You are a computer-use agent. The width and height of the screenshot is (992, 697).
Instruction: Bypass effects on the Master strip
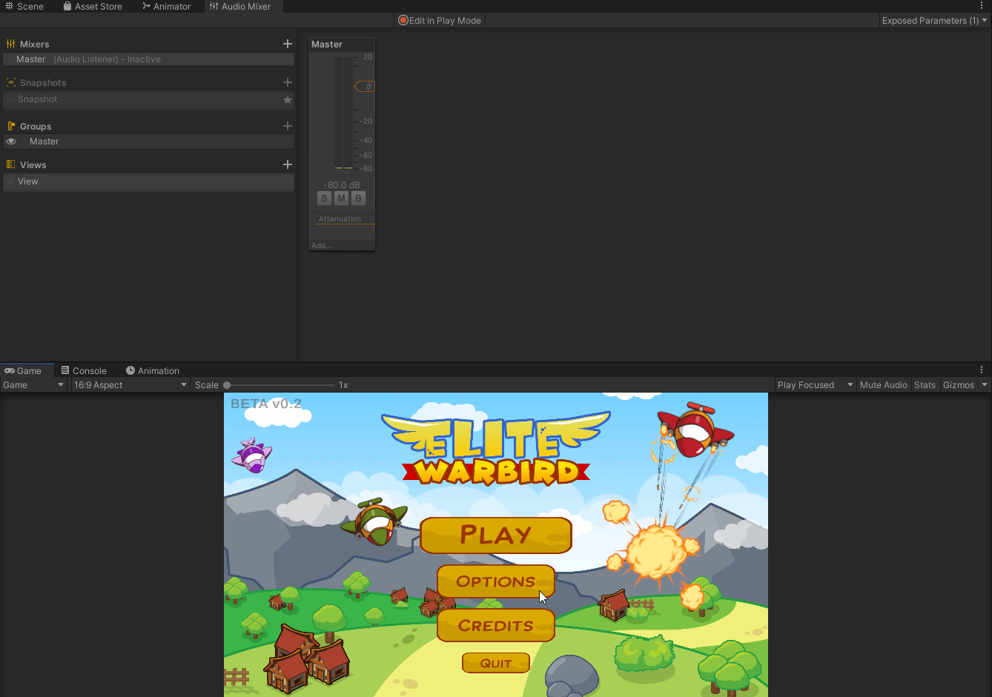358,198
